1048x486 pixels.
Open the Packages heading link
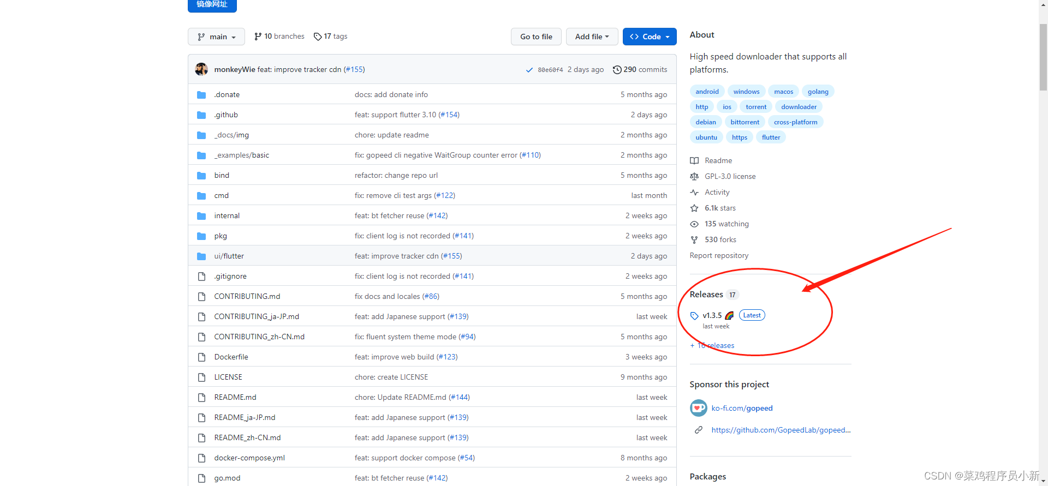pyautogui.click(x=707, y=476)
